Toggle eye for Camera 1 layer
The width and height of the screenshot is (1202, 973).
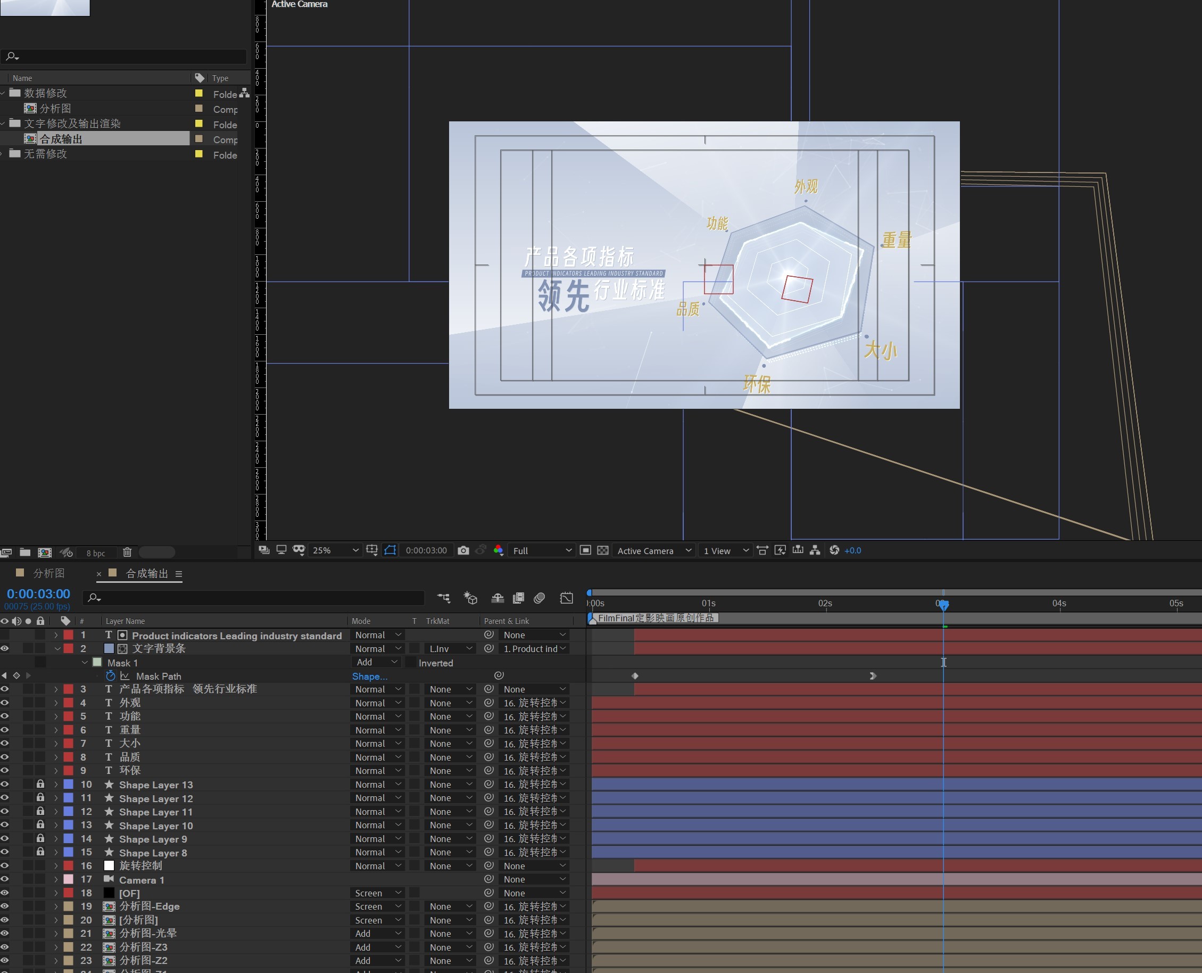[x=4, y=879]
